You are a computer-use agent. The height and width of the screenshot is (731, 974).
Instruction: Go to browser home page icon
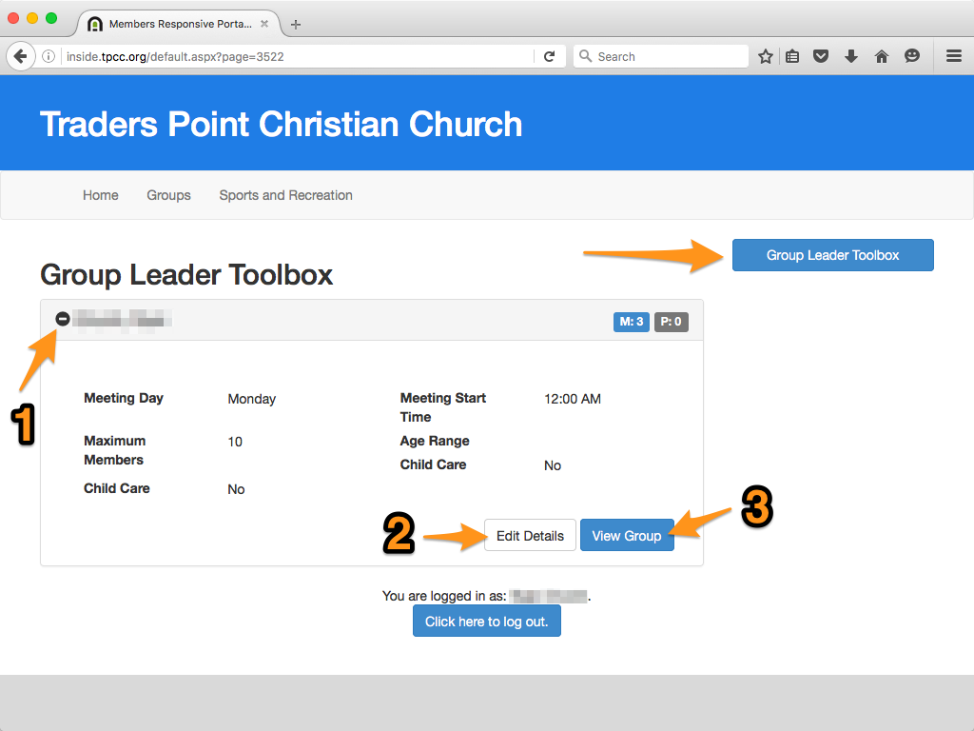tap(882, 56)
